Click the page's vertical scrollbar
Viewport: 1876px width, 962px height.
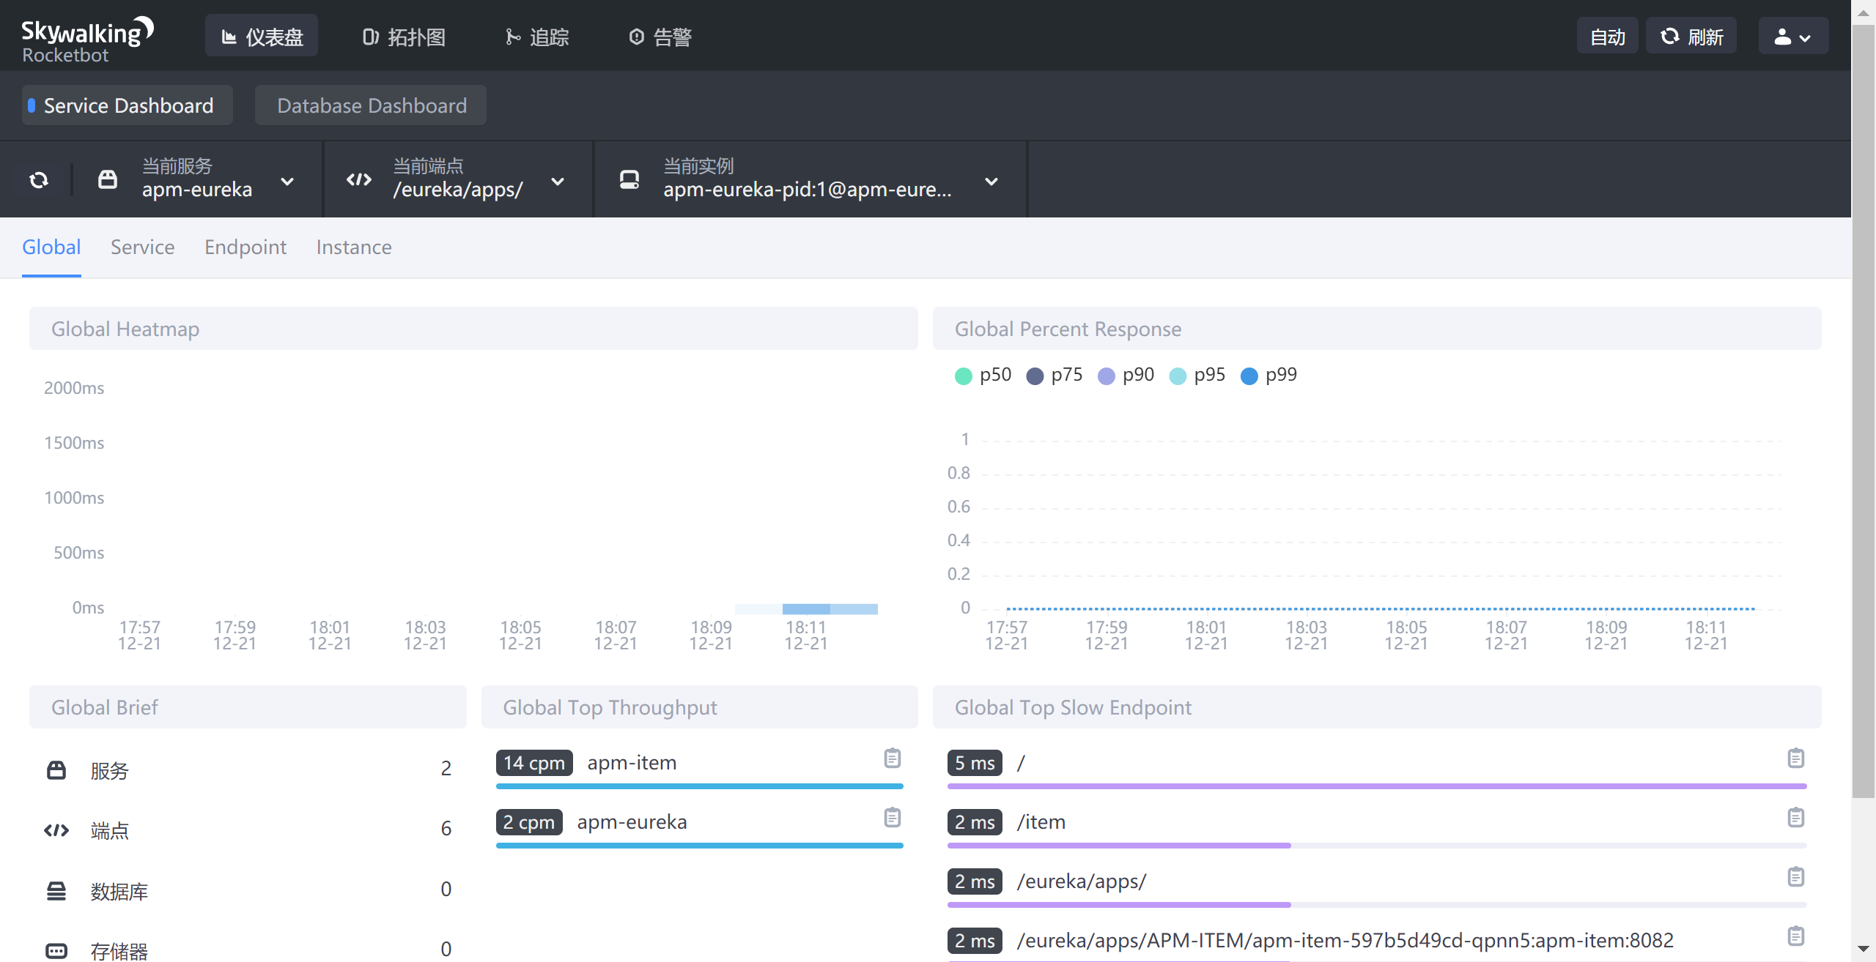tap(1863, 410)
